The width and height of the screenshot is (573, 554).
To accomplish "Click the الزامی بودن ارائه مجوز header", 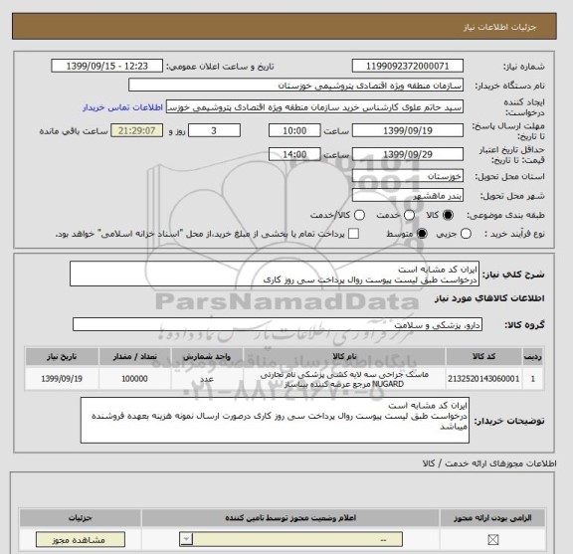I will [492, 518].
